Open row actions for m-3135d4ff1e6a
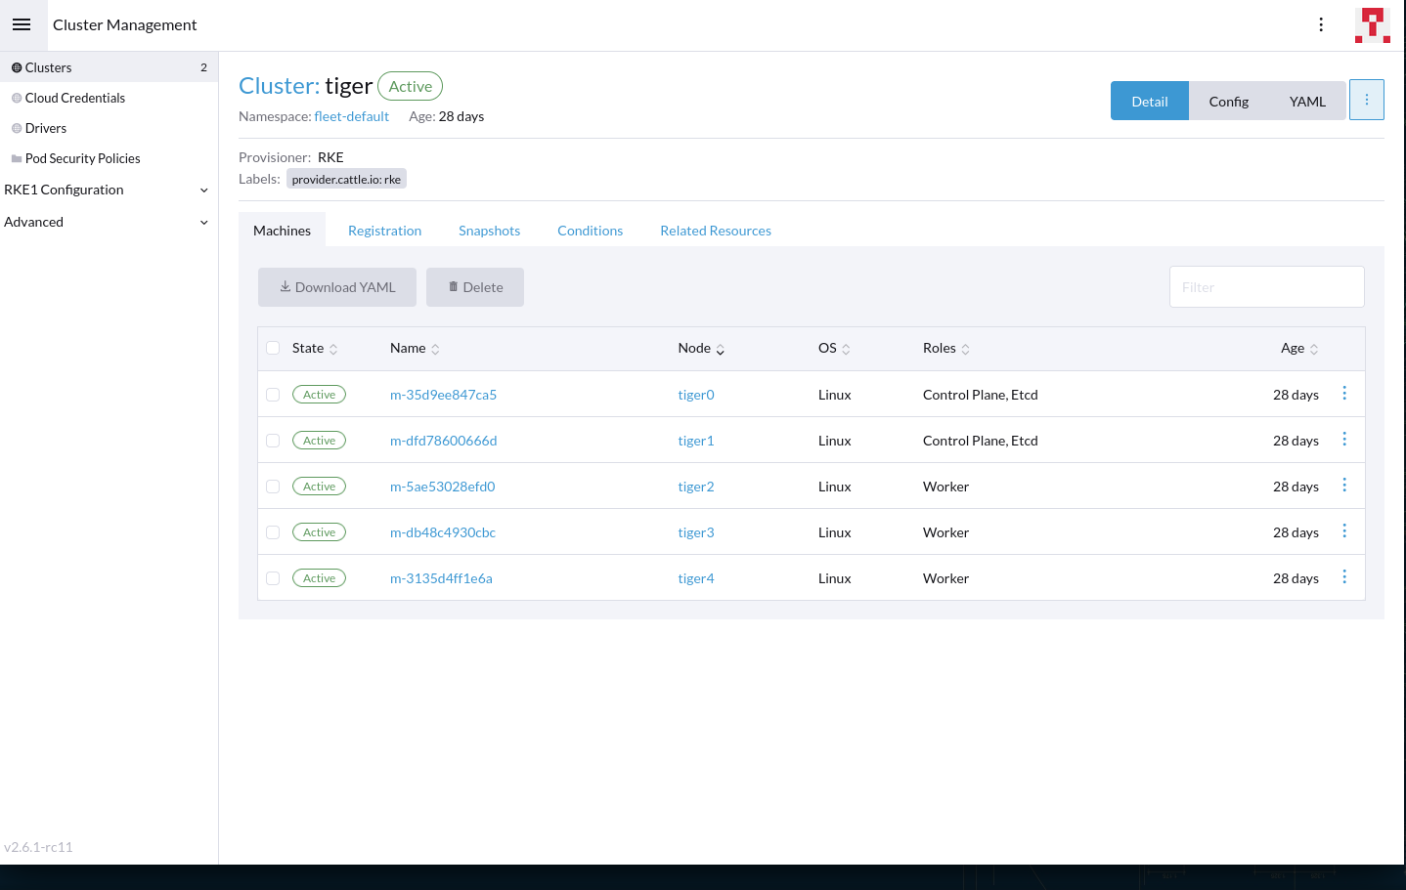The height and width of the screenshot is (890, 1406). point(1344,576)
